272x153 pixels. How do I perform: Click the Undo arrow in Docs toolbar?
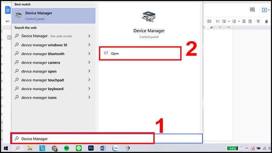pos(8,21)
